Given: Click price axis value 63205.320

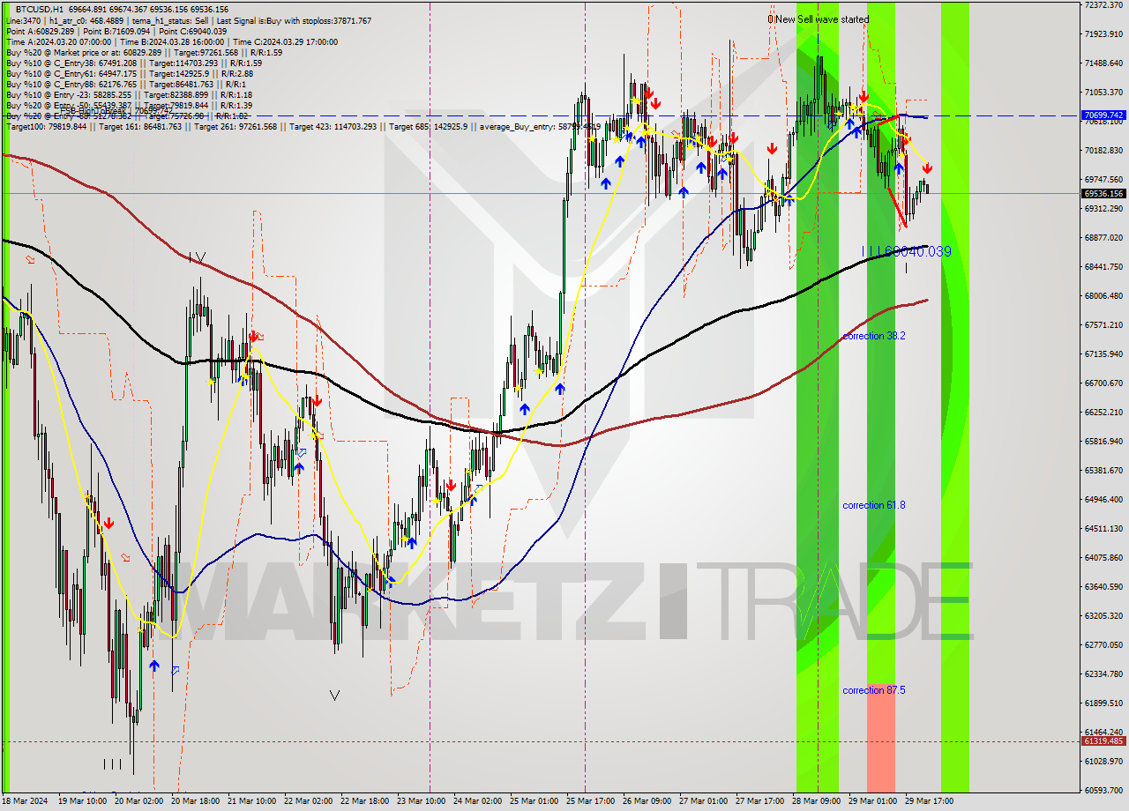Looking at the screenshot, I should pyautogui.click(x=1103, y=616).
